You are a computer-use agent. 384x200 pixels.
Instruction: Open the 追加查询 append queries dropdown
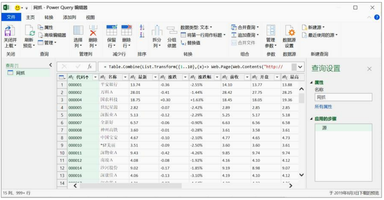(x=245, y=35)
